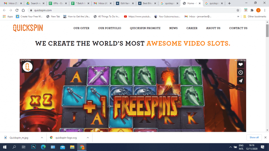Go back with browser back arrow
The width and height of the screenshot is (269, 151).
click(4, 10)
